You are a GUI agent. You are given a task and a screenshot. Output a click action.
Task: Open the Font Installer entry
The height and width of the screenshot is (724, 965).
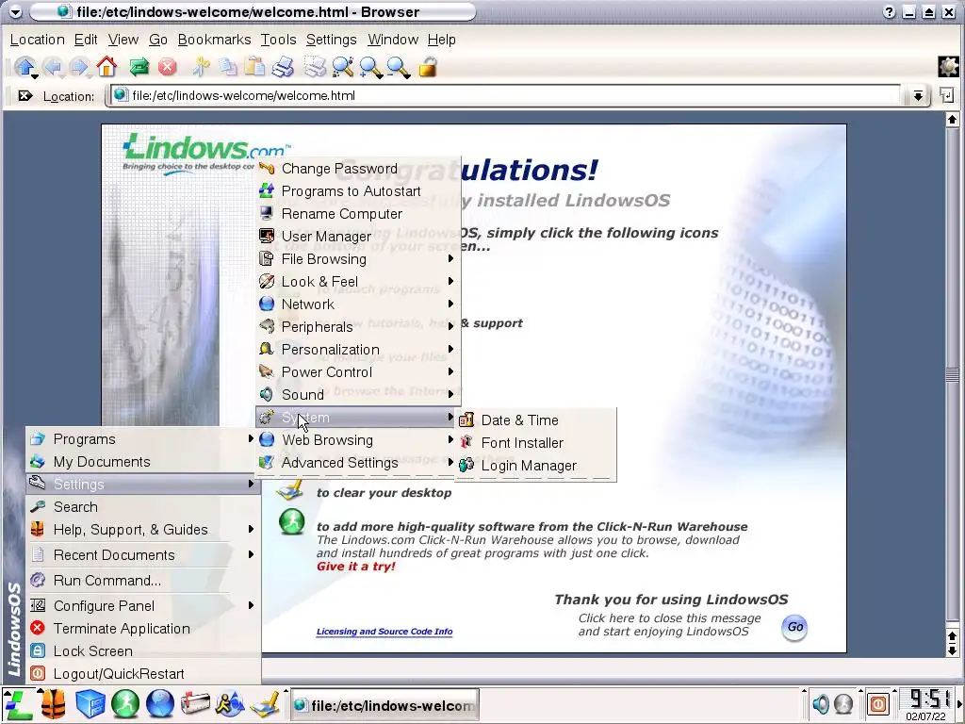coord(535,443)
